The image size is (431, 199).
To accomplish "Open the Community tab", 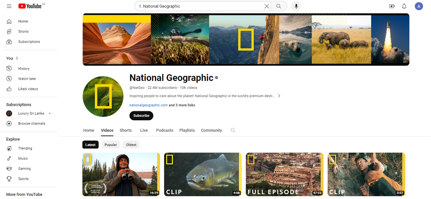I will click(211, 130).
